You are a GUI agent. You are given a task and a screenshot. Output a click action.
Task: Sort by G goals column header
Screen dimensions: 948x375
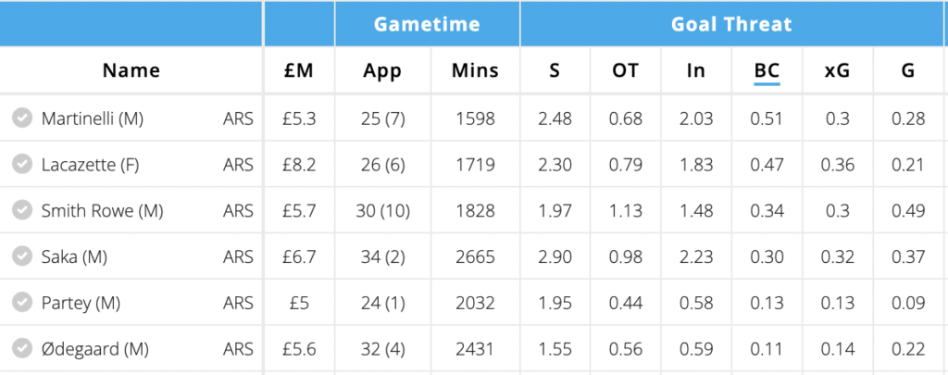pyautogui.click(x=907, y=70)
